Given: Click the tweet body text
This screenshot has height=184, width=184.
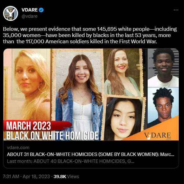Looking at the screenshot, I should (90, 35).
